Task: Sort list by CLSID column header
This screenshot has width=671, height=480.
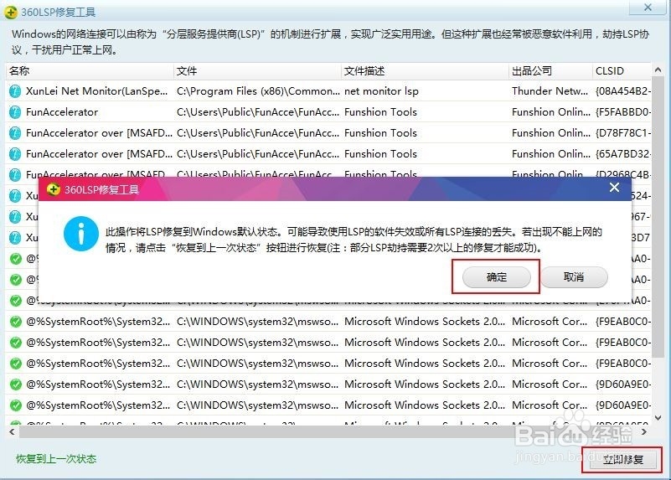Action: 622,71
